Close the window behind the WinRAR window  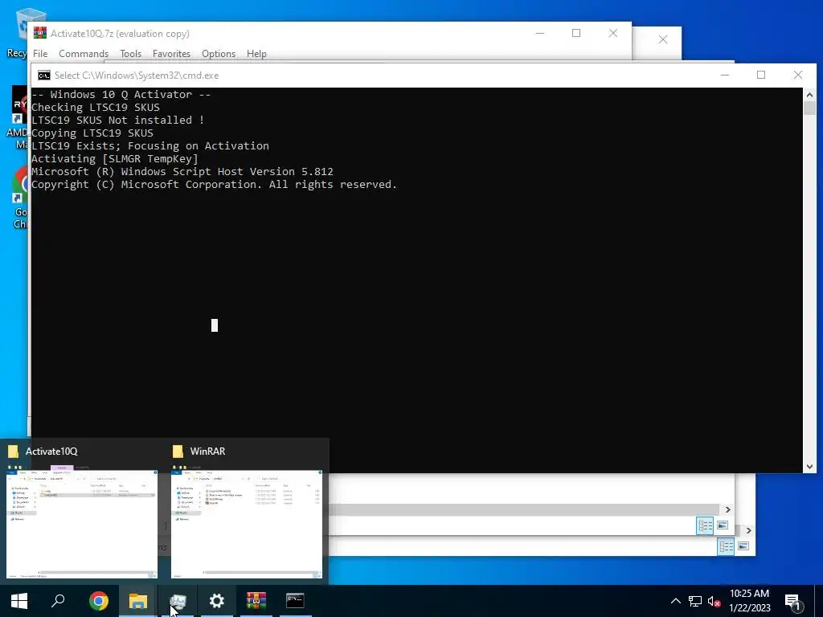tap(663, 39)
